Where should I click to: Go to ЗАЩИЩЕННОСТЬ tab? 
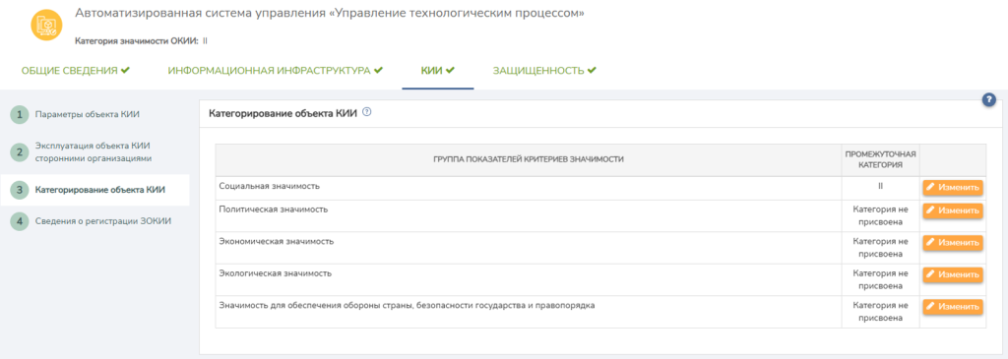[544, 71]
